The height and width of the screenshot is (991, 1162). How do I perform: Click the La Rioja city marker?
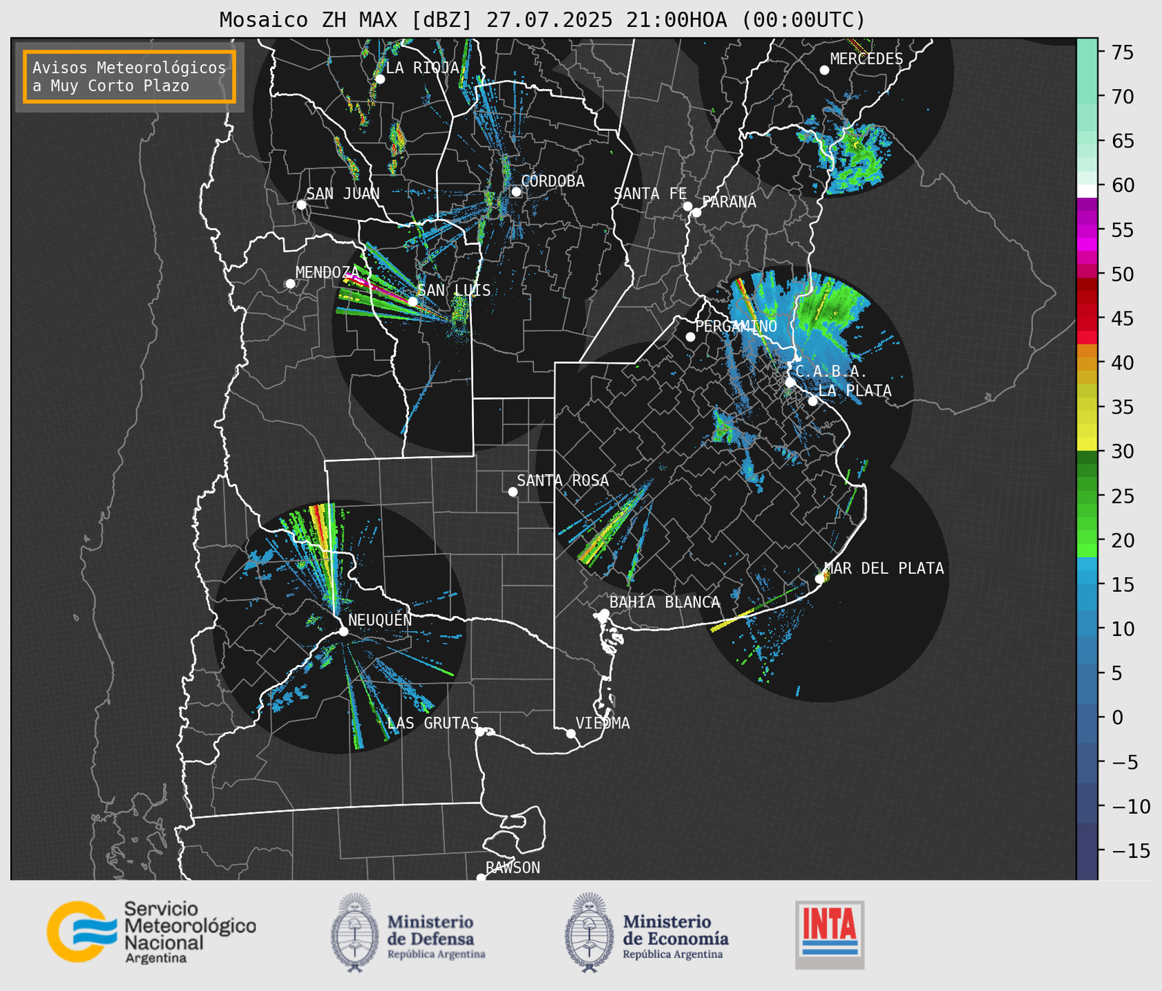(x=380, y=79)
